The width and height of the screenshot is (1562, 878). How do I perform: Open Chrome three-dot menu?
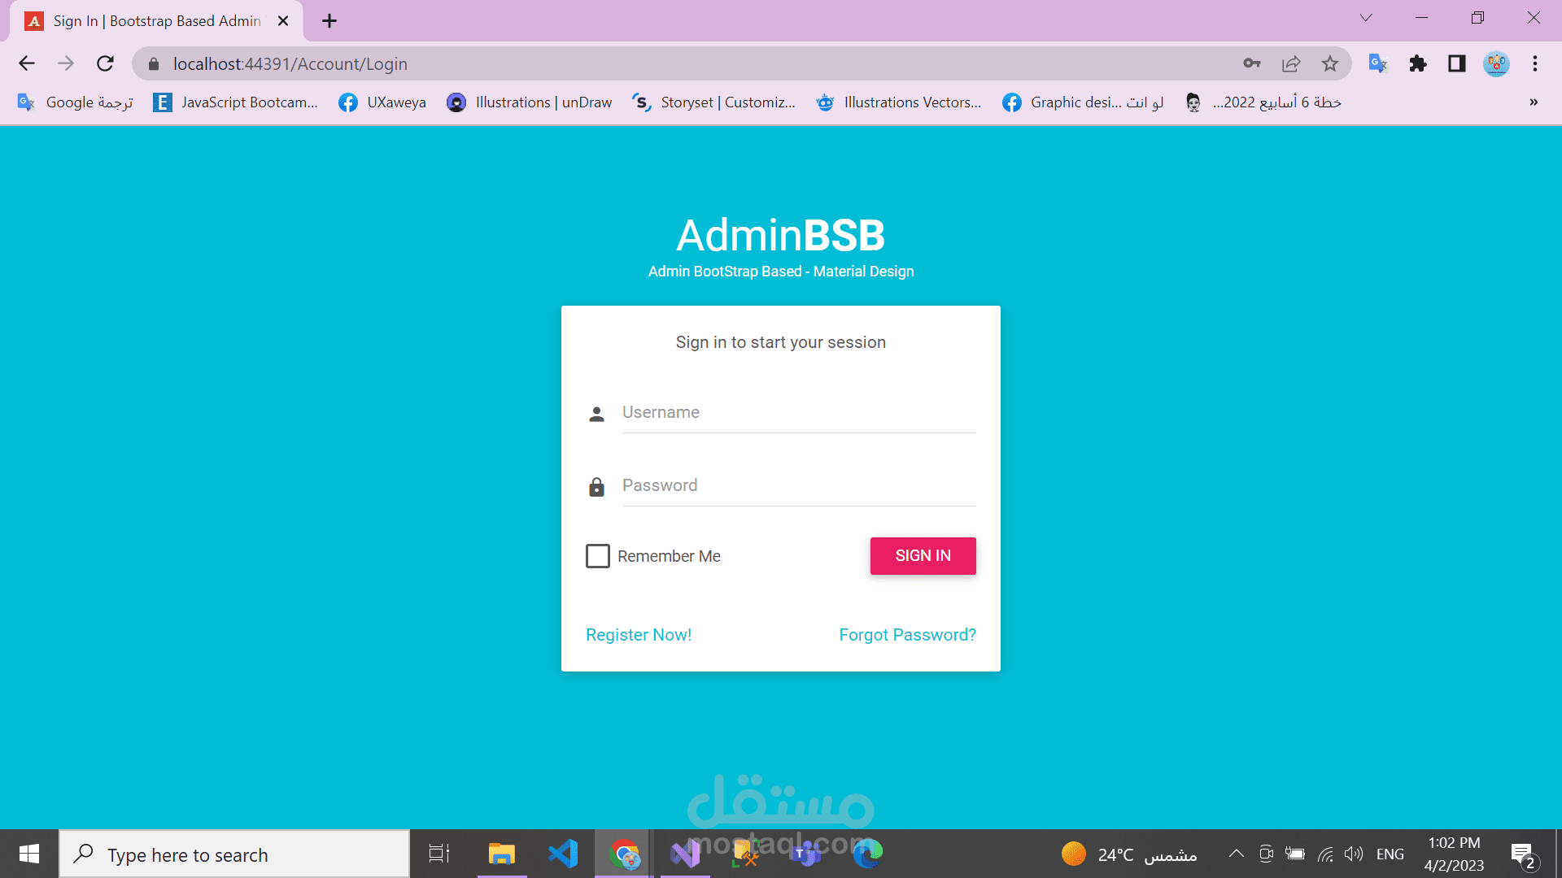click(x=1535, y=63)
